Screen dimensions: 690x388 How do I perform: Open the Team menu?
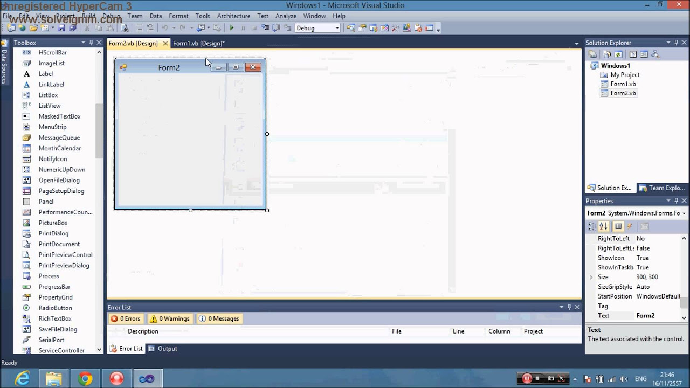135,16
